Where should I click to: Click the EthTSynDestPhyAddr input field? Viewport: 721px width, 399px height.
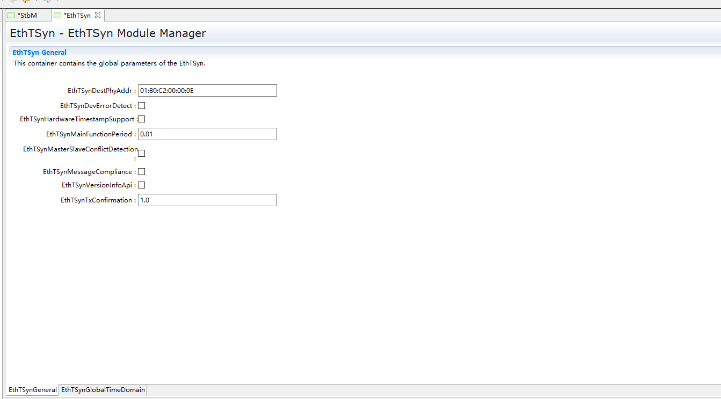[207, 90]
